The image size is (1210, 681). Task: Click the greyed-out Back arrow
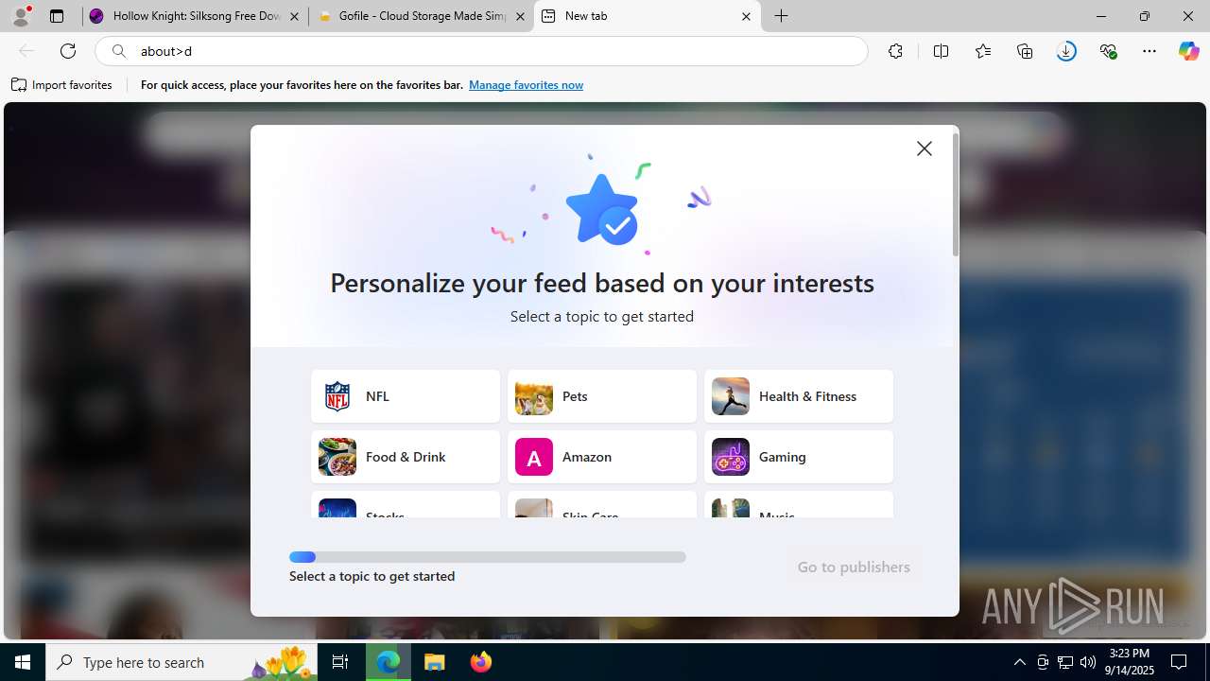pyautogui.click(x=26, y=51)
